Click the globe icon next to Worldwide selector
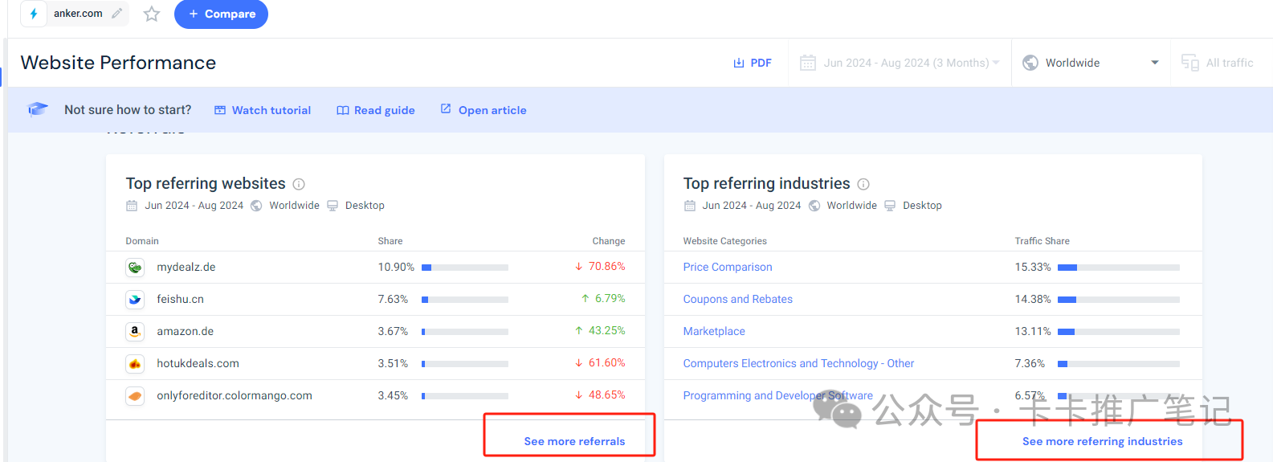 pyautogui.click(x=1030, y=63)
